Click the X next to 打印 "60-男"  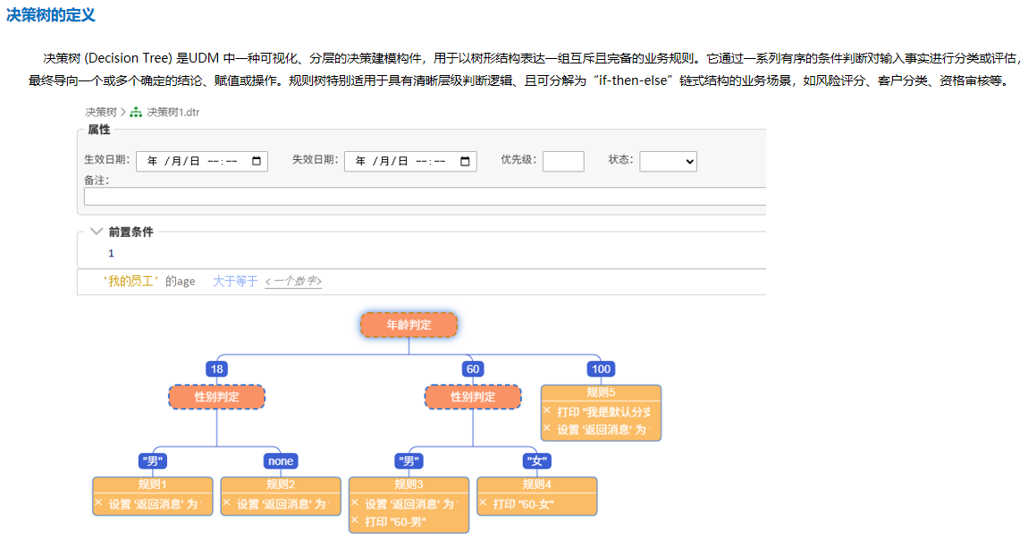click(355, 520)
